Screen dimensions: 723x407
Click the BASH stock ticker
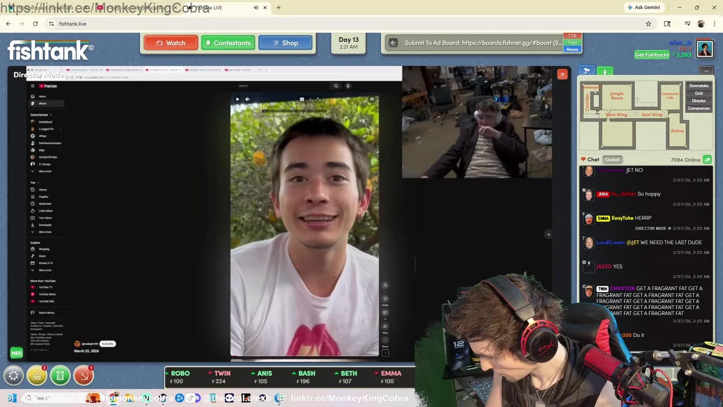(x=304, y=377)
